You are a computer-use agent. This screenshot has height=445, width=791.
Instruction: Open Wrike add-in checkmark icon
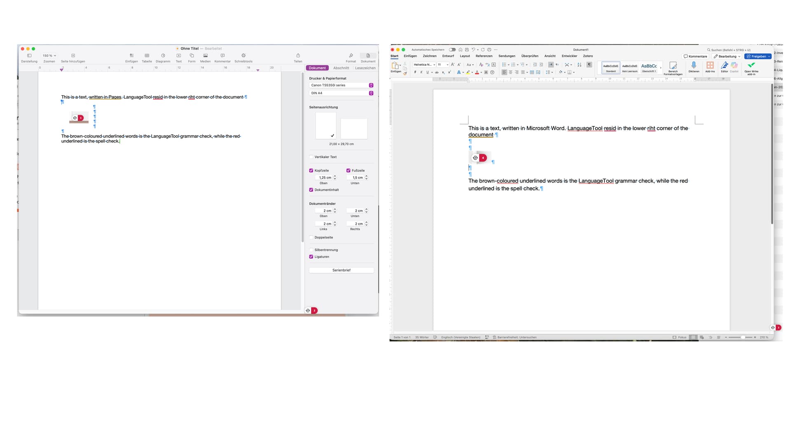(x=751, y=65)
